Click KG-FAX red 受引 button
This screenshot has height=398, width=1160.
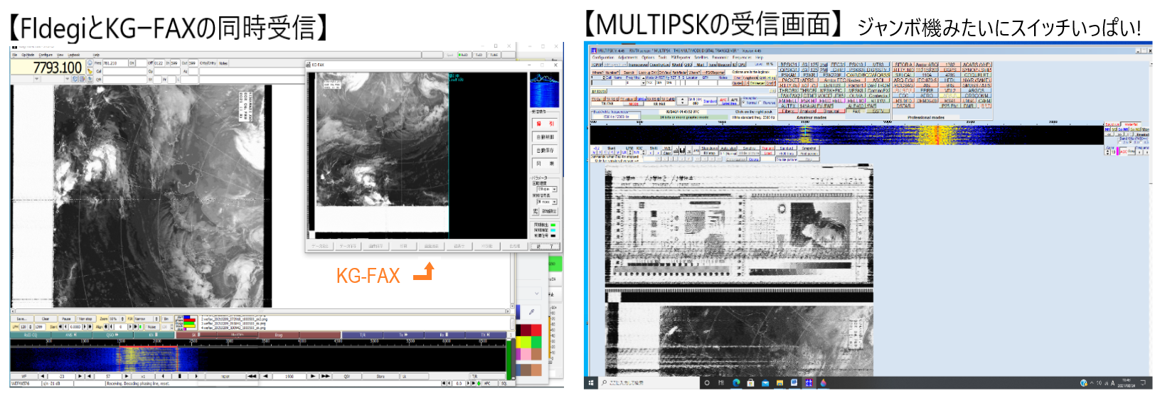click(545, 124)
